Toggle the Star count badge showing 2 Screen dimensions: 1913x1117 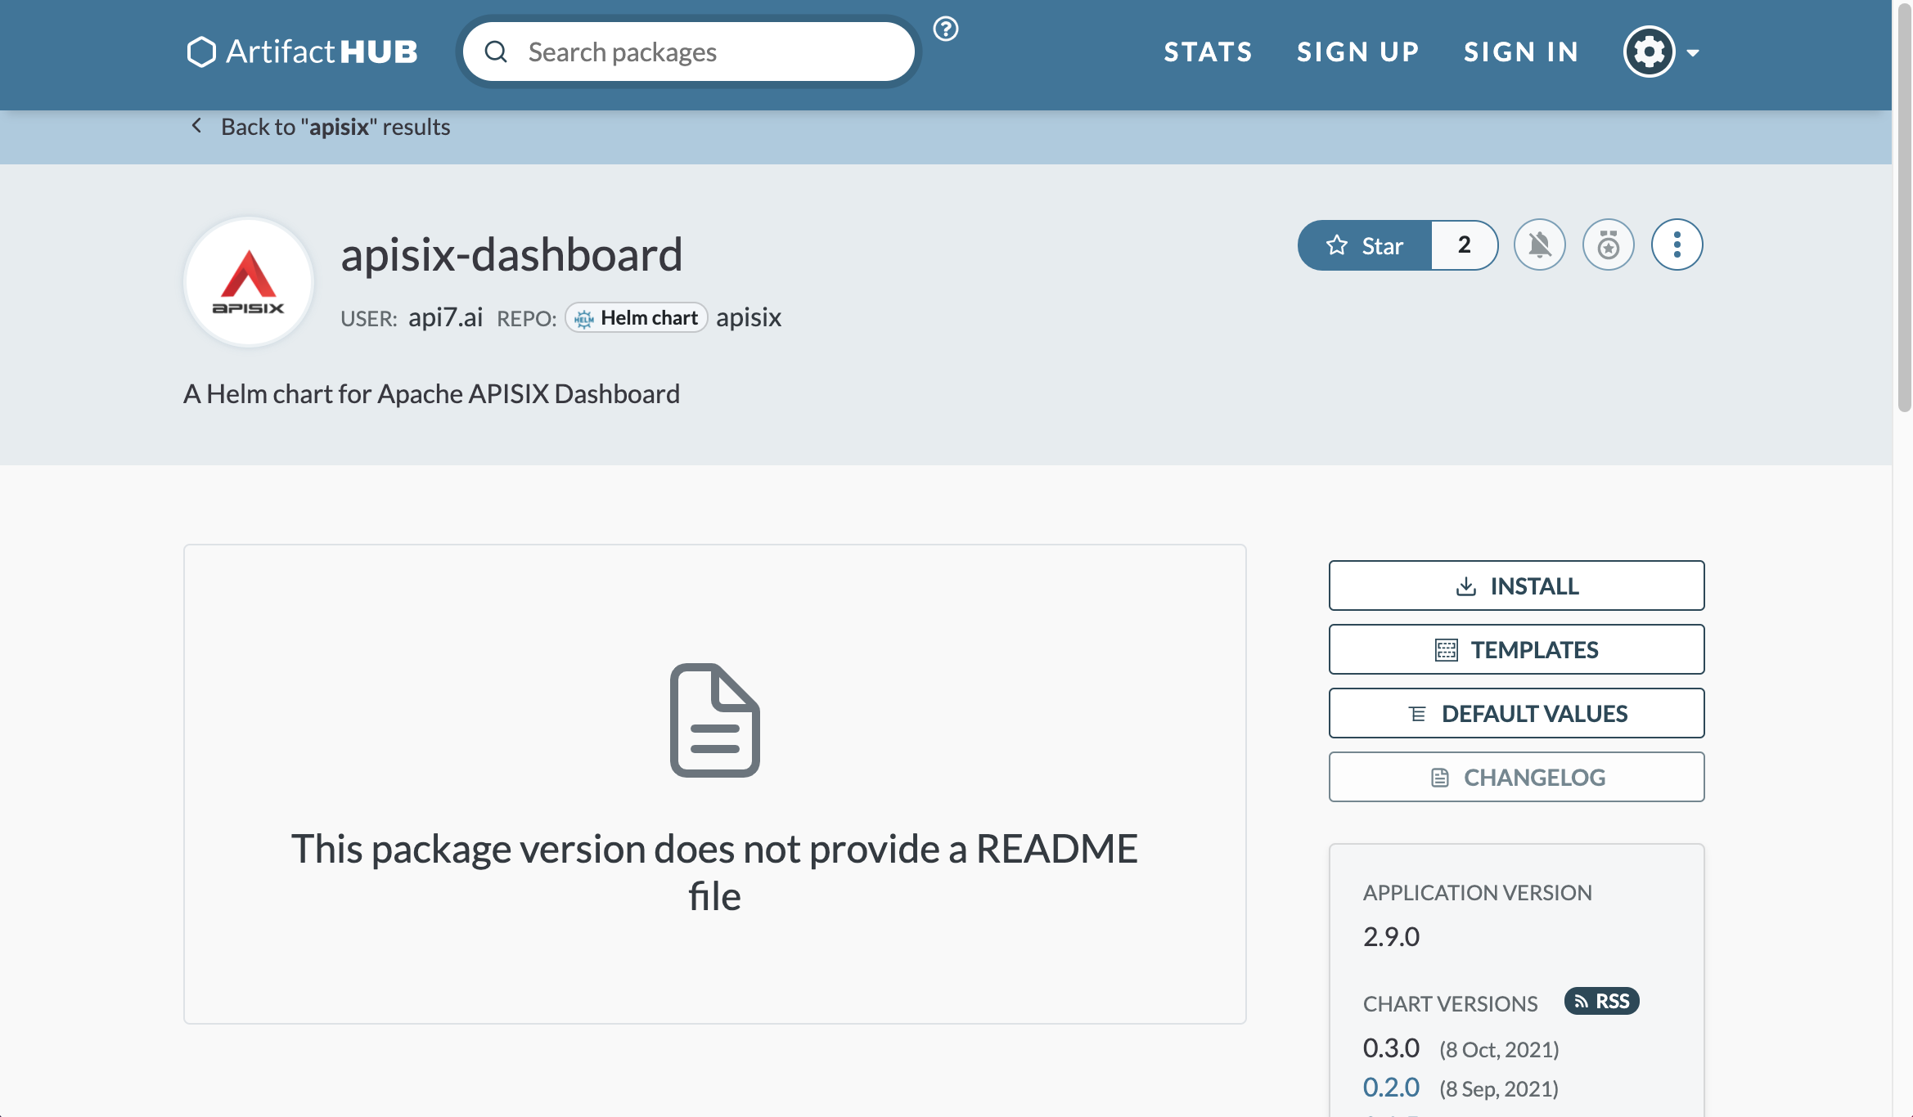point(1464,244)
